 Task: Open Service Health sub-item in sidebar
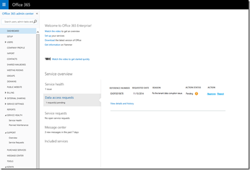(15, 121)
